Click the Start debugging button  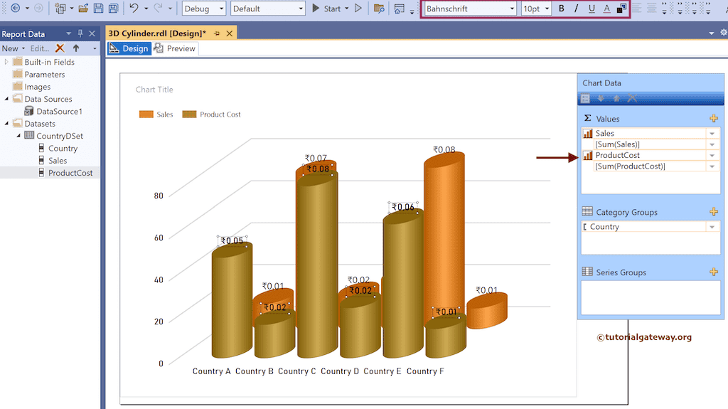326,9
